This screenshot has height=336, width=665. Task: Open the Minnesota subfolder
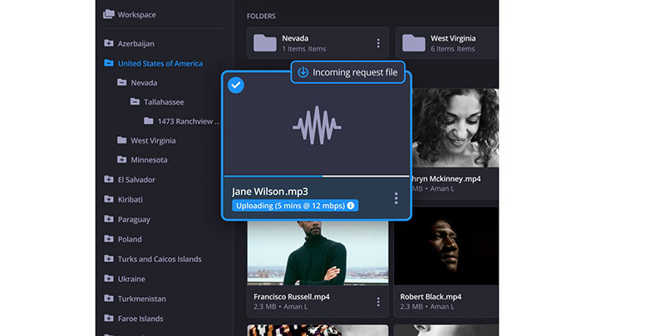(x=149, y=160)
